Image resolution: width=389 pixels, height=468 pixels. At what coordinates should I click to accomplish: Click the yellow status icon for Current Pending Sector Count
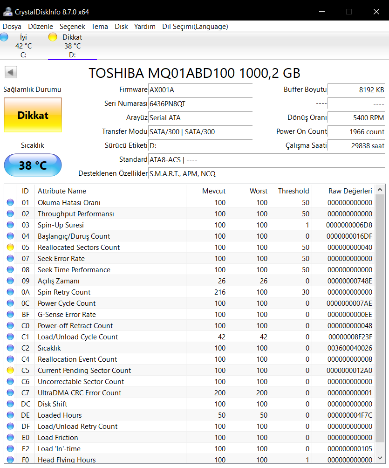[10, 371]
